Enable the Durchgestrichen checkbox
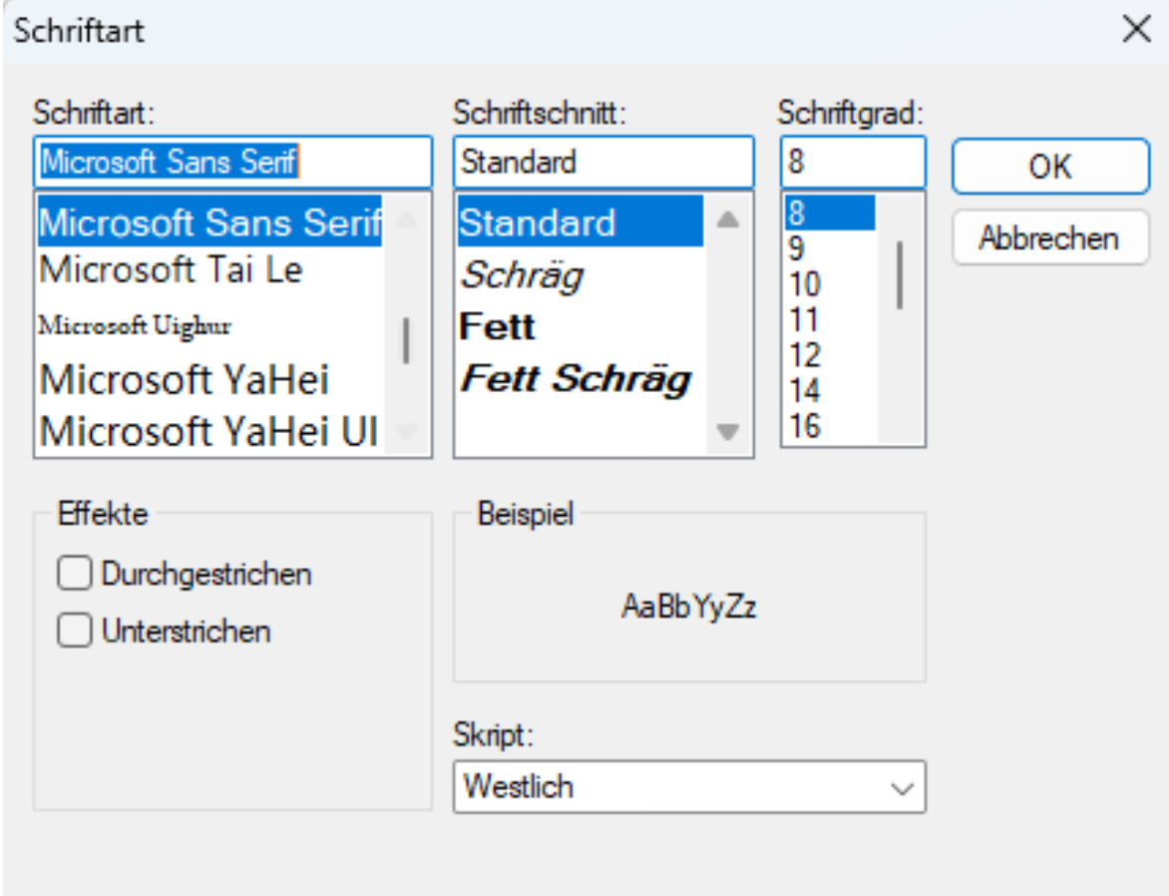Image resolution: width=1169 pixels, height=896 pixels. click(x=75, y=574)
